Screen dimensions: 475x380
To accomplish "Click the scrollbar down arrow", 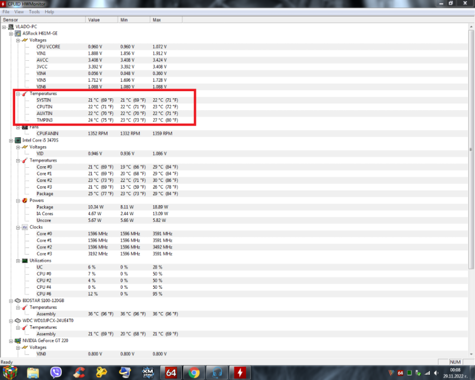I will tap(471, 354).
